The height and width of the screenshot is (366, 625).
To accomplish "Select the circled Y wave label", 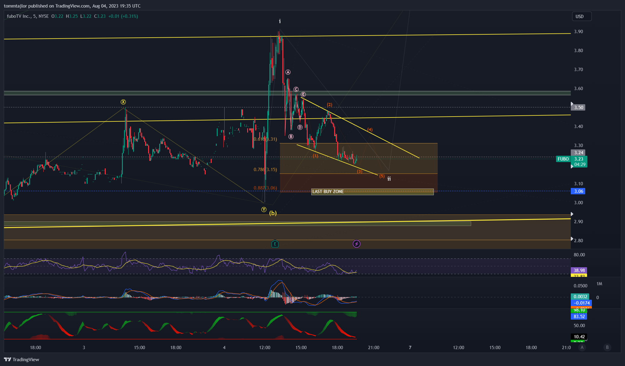I will pos(264,209).
